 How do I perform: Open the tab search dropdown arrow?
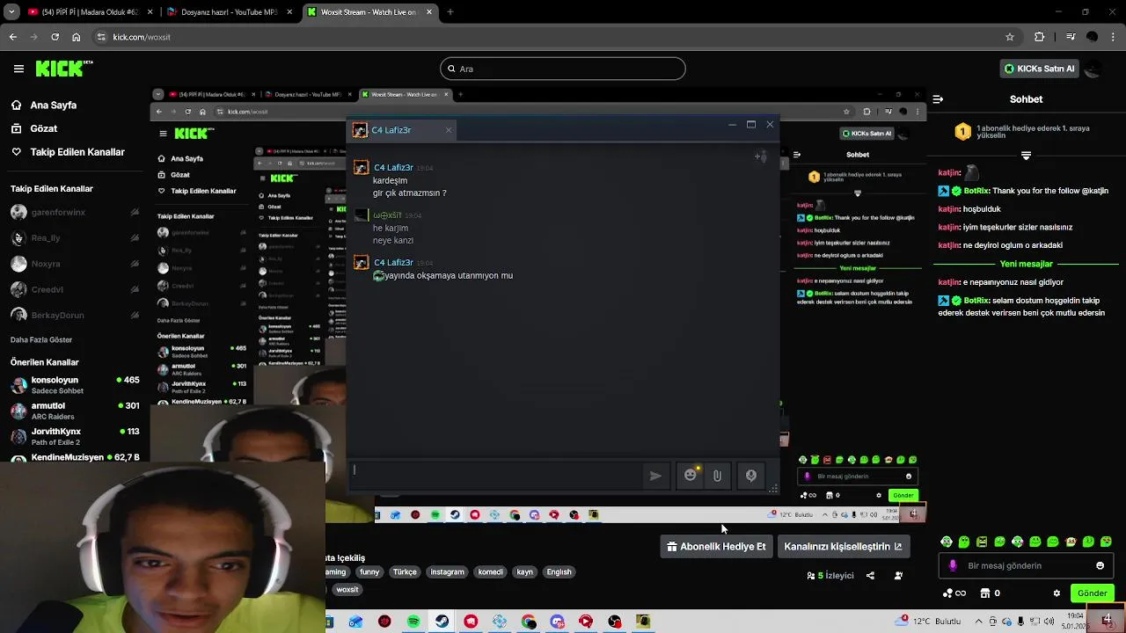[11, 12]
